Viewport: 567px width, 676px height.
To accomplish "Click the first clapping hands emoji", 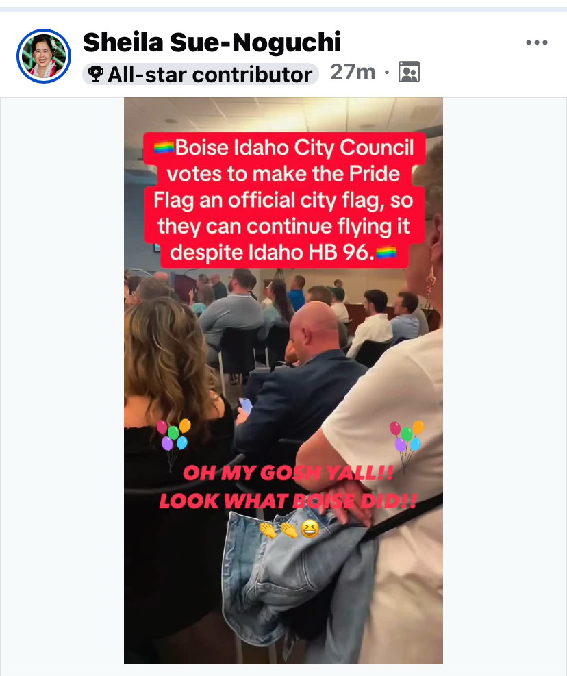I will coord(268,529).
